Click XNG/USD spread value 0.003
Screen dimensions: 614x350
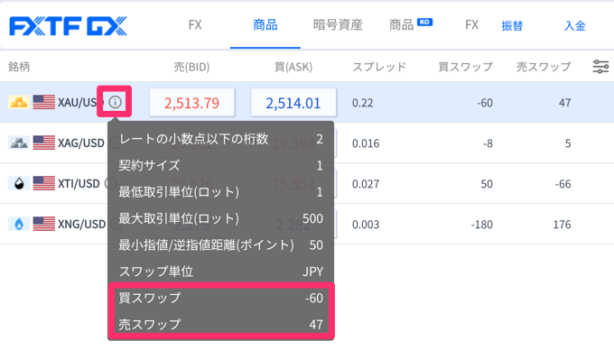(366, 225)
